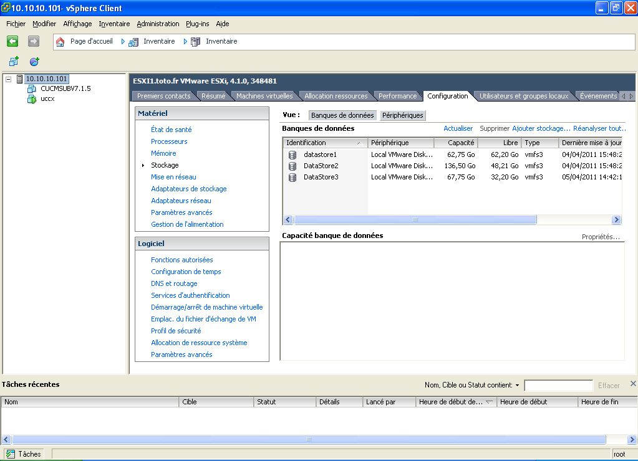Switch to the Premiers contacts tab

pyautogui.click(x=163, y=96)
